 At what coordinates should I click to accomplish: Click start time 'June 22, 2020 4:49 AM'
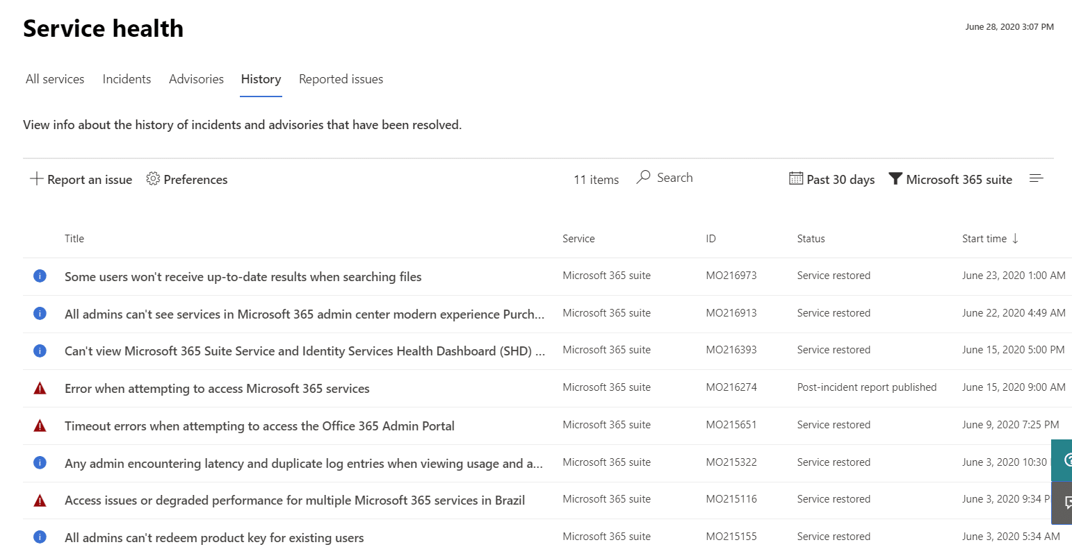click(1014, 313)
